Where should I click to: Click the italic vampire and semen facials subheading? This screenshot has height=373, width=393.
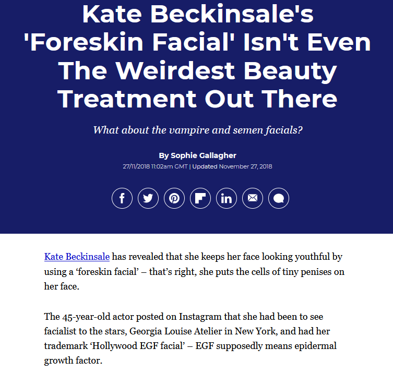(198, 130)
